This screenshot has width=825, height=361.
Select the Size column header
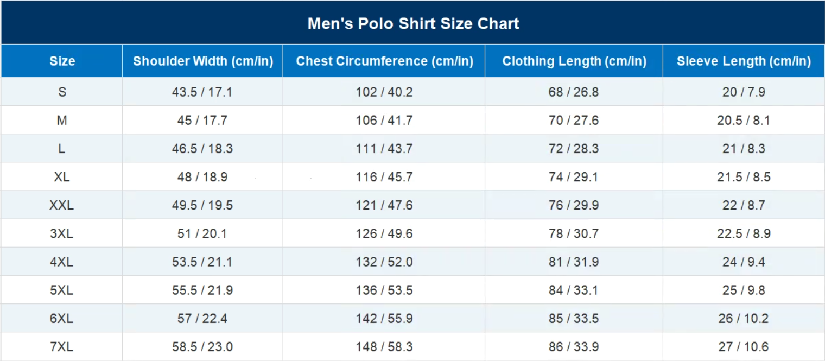[x=62, y=61]
